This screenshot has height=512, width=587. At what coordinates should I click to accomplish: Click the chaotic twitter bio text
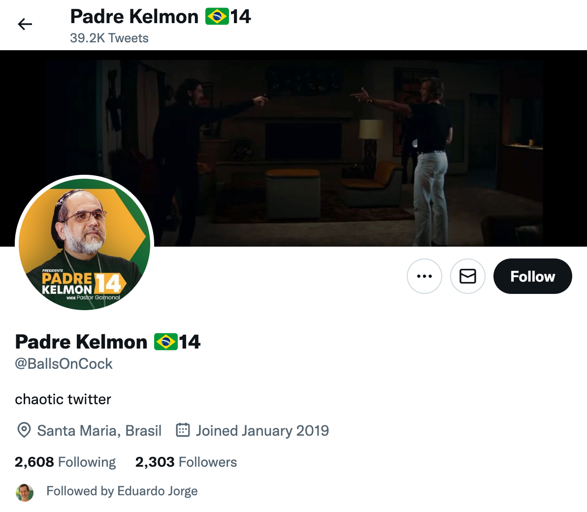[63, 399]
